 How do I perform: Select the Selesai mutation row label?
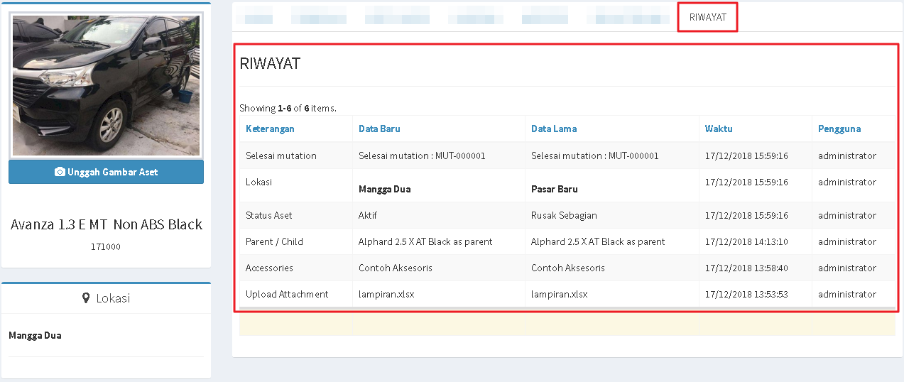(x=281, y=155)
